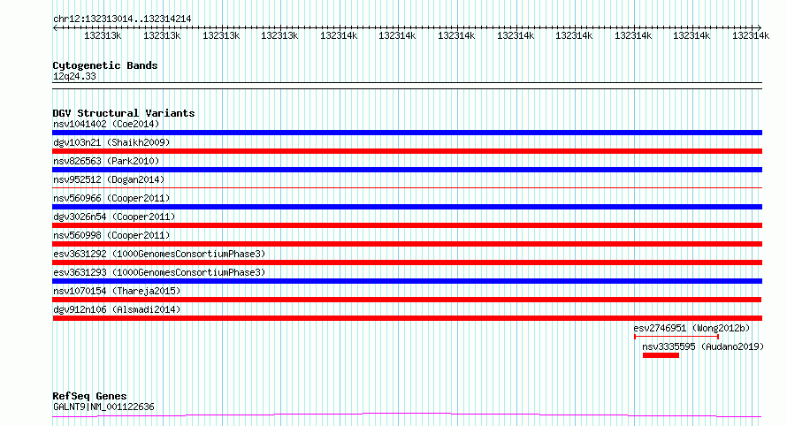Open variant nsv1070154 (Thareja2015) label
The width and height of the screenshot is (787, 426).
click(117, 291)
